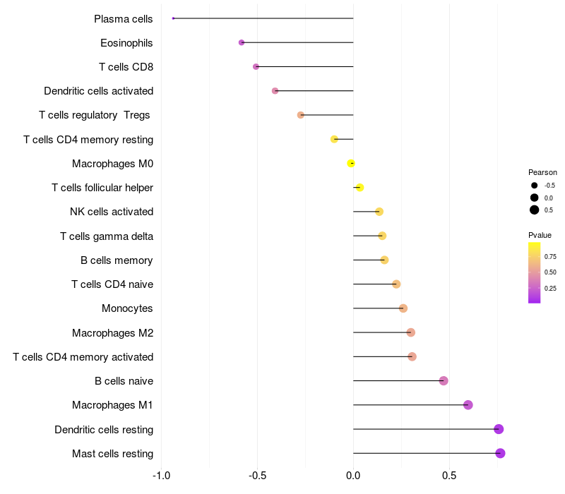Select the Eosinophils lollipop dot

[242, 42]
